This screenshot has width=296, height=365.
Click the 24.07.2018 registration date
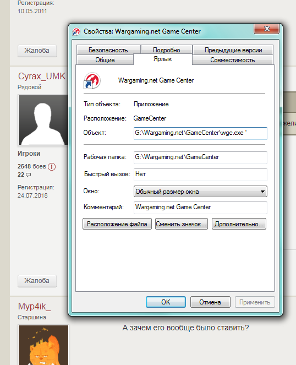[x=32, y=195]
